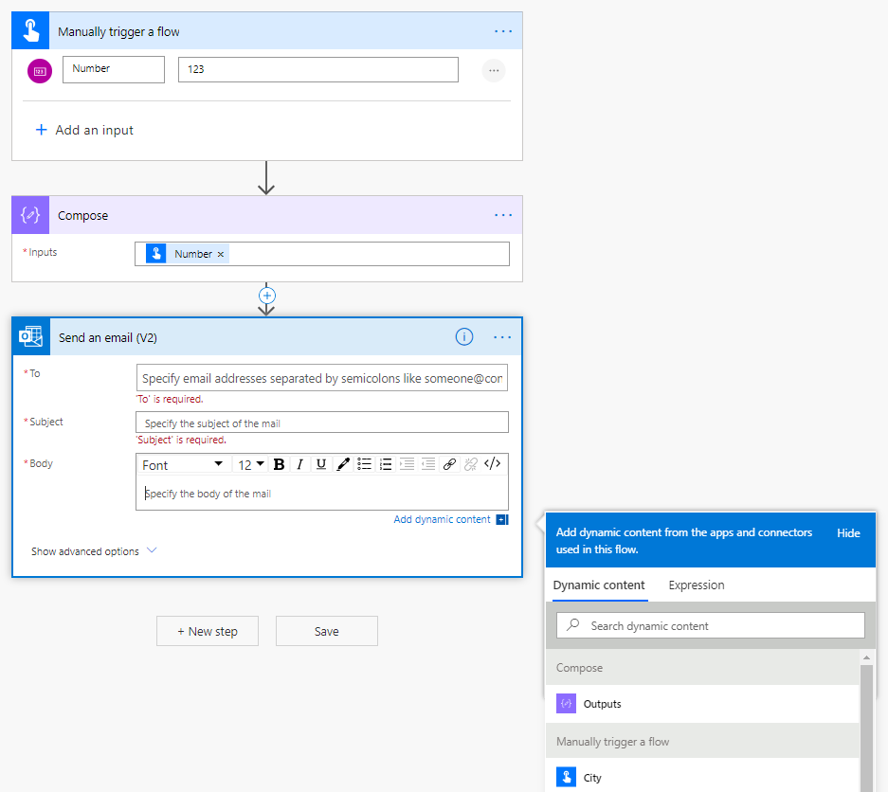
Task: Click the info icon on Send an email
Action: [463, 336]
